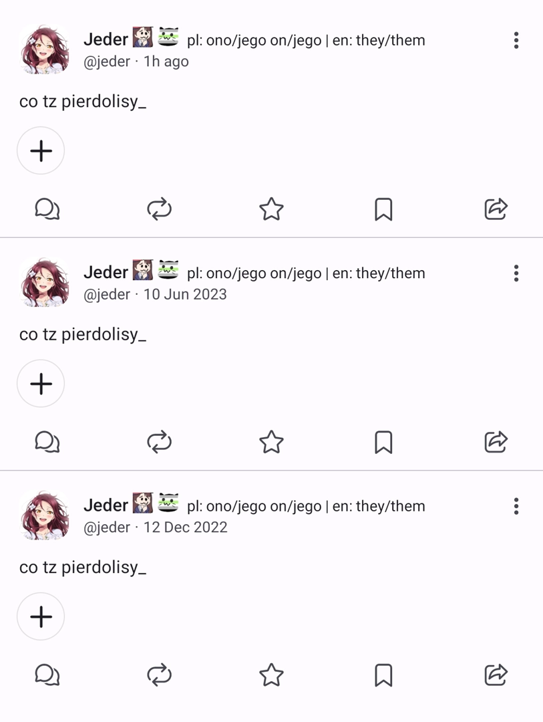Favourite the 10 Jun 2023 post
Viewport: 543px width, 722px height.
tap(271, 442)
